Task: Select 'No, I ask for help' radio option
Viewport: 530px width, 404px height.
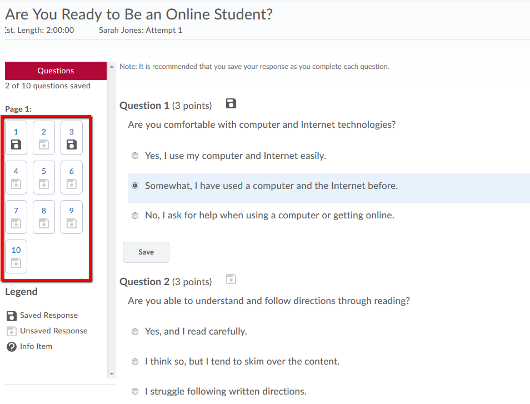Action: click(135, 216)
